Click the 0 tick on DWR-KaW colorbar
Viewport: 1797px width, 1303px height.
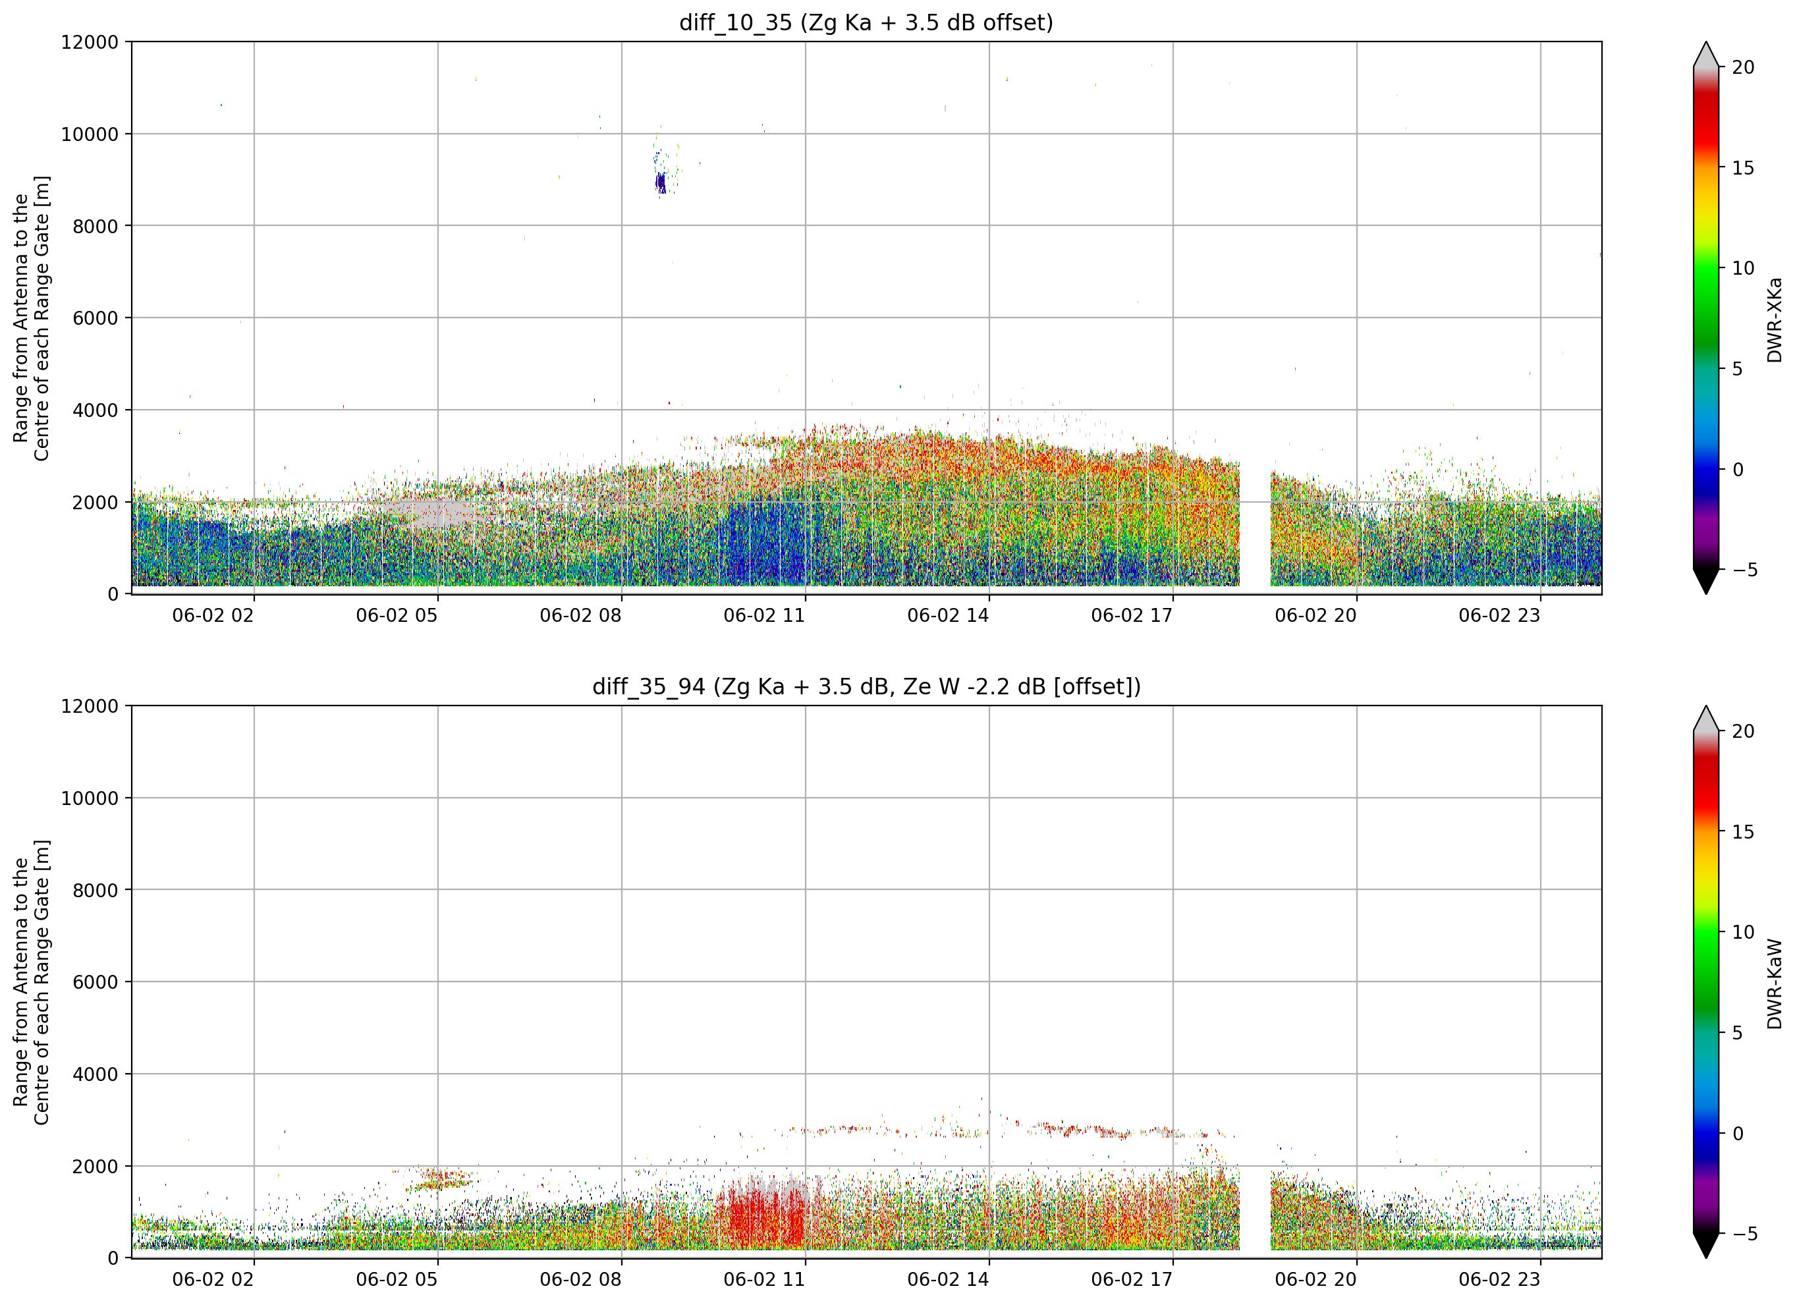1738,1134
